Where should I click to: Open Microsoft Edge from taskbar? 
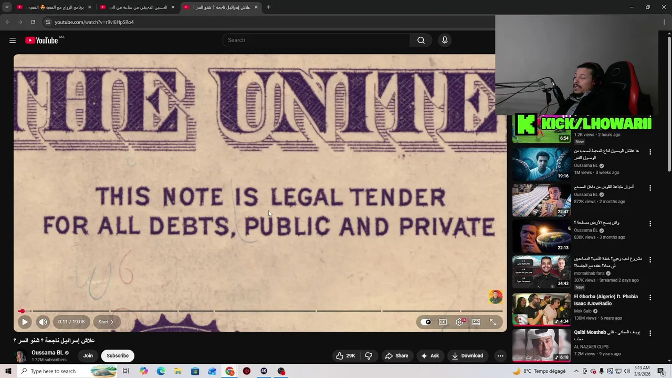coord(161,371)
